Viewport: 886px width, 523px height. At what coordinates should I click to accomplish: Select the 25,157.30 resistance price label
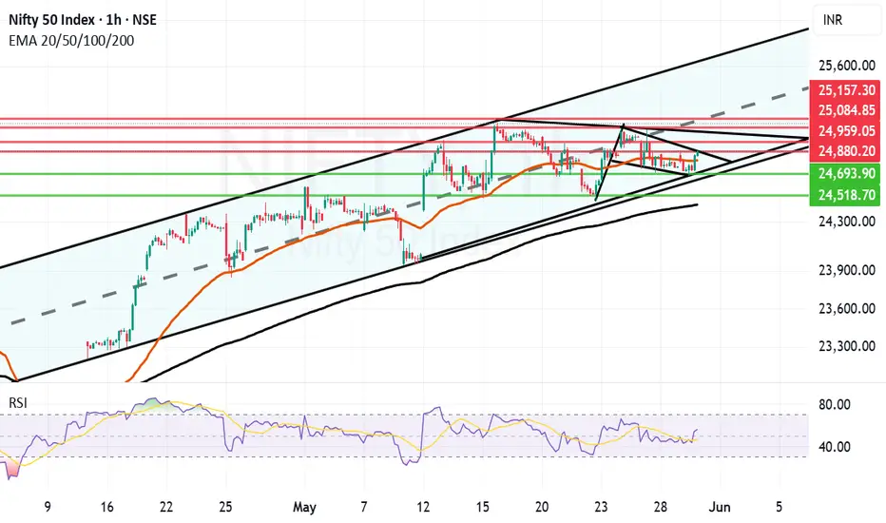(x=846, y=90)
